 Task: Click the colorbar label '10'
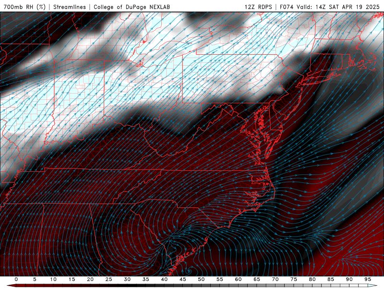click(53, 279)
